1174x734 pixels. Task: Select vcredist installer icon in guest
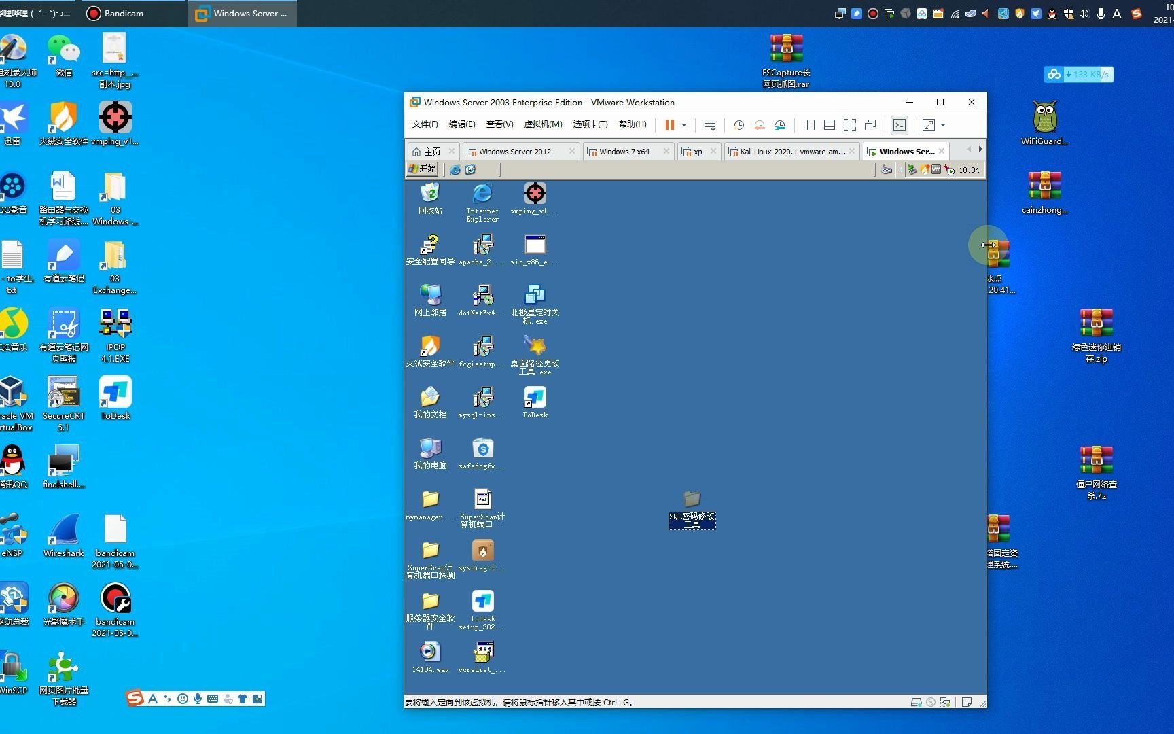click(x=482, y=657)
